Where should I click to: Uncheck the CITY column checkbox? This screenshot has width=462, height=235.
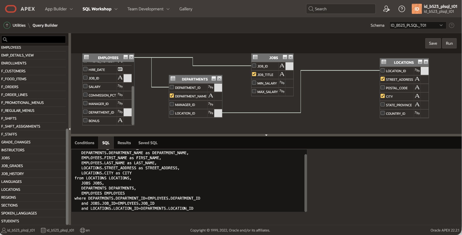tap(383, 96)
